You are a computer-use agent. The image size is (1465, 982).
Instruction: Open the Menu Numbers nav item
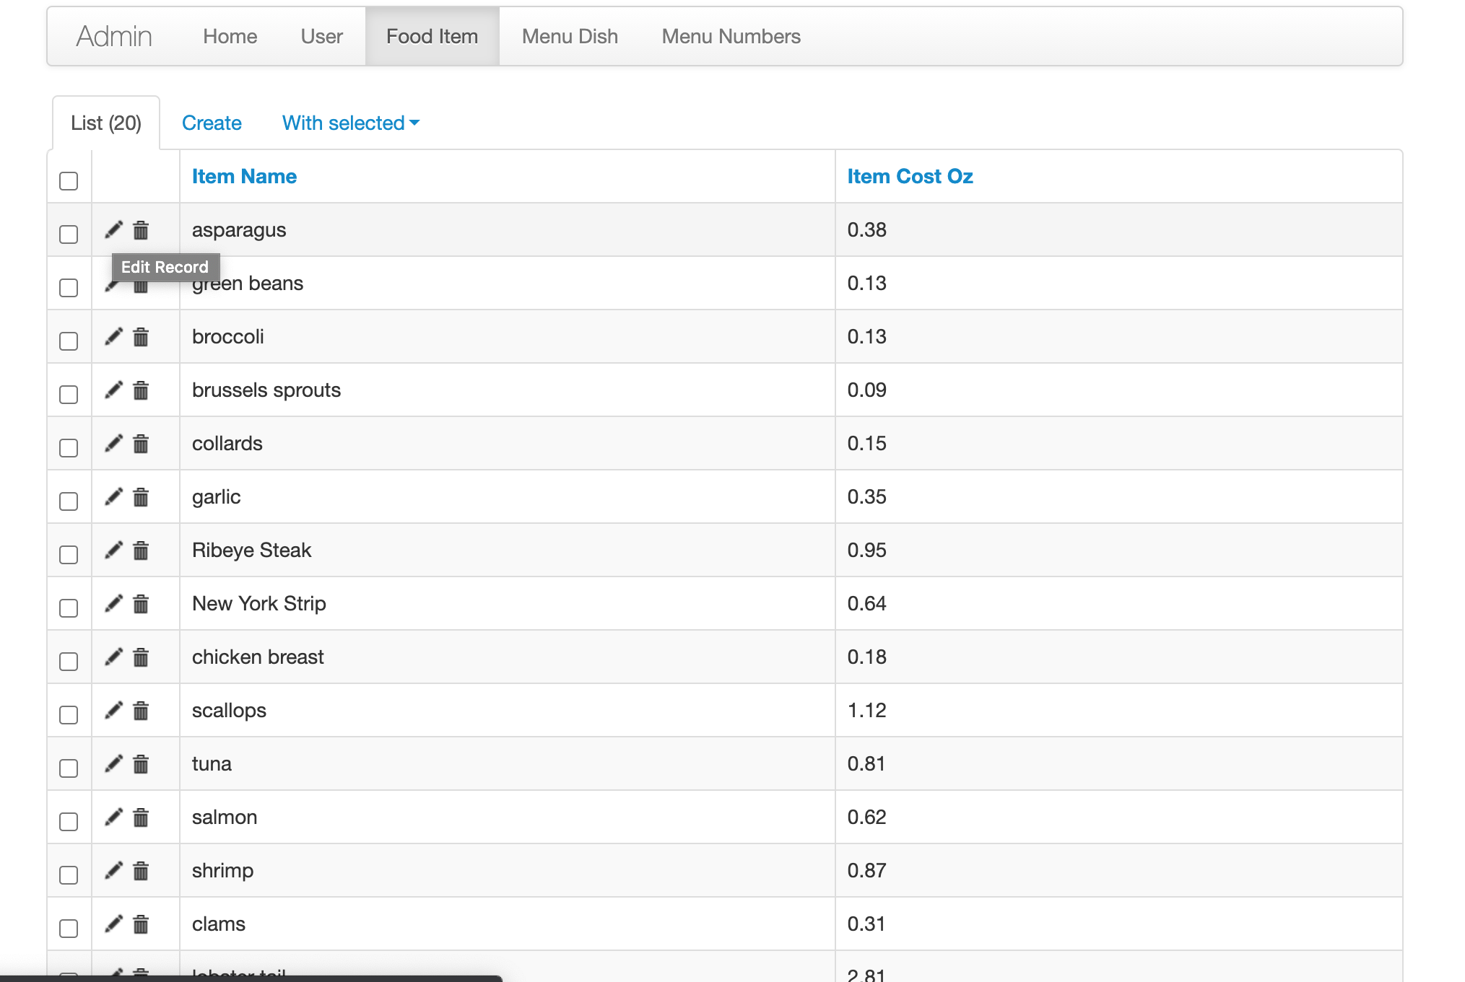731,37
